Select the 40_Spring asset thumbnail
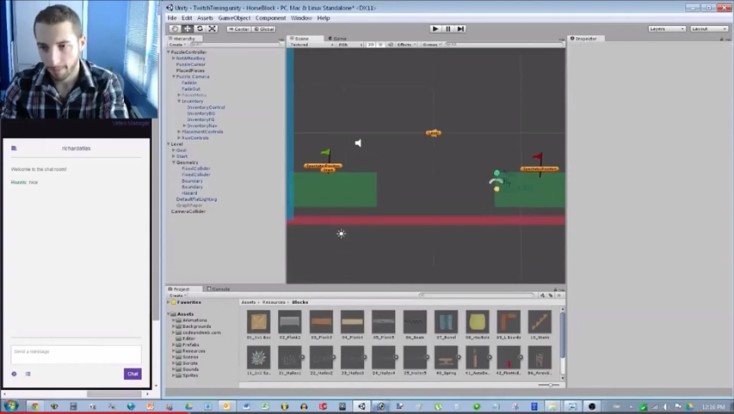The image size is (734, 414). (x=446, y=357)
